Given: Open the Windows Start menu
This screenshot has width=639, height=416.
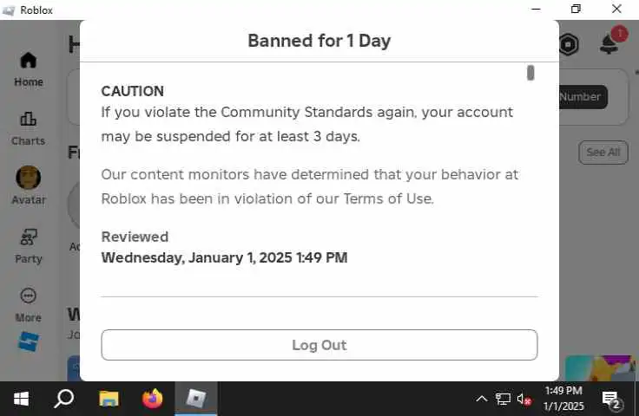Looking at the screenshot, I should pos(21,399).
